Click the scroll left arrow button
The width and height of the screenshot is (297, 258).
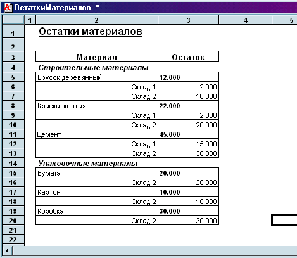click(7, 251)
